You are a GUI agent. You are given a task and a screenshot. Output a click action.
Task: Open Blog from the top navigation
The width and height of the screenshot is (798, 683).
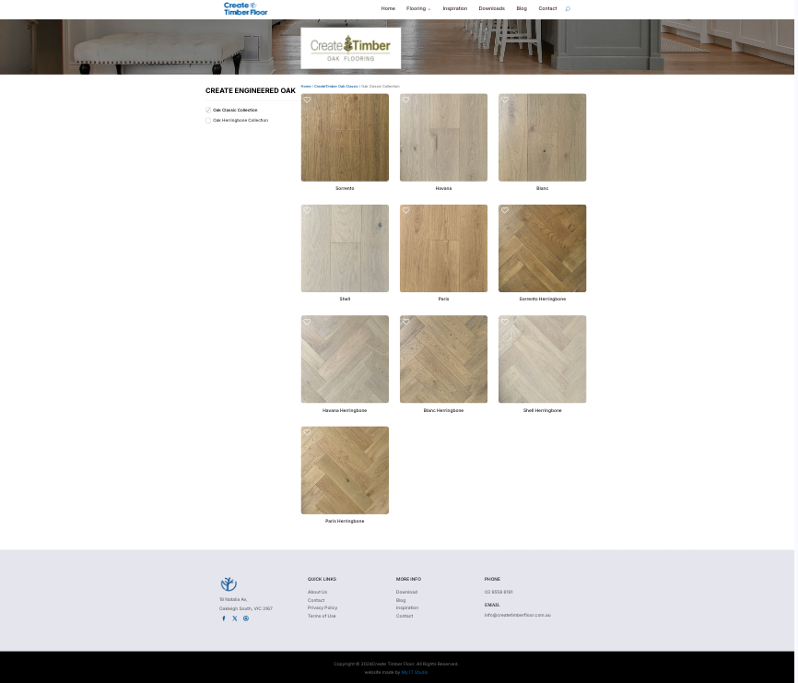click(522, 8)
